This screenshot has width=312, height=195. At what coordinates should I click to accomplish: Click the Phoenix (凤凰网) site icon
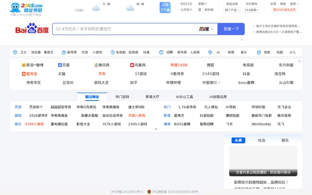tap(132, 65)
